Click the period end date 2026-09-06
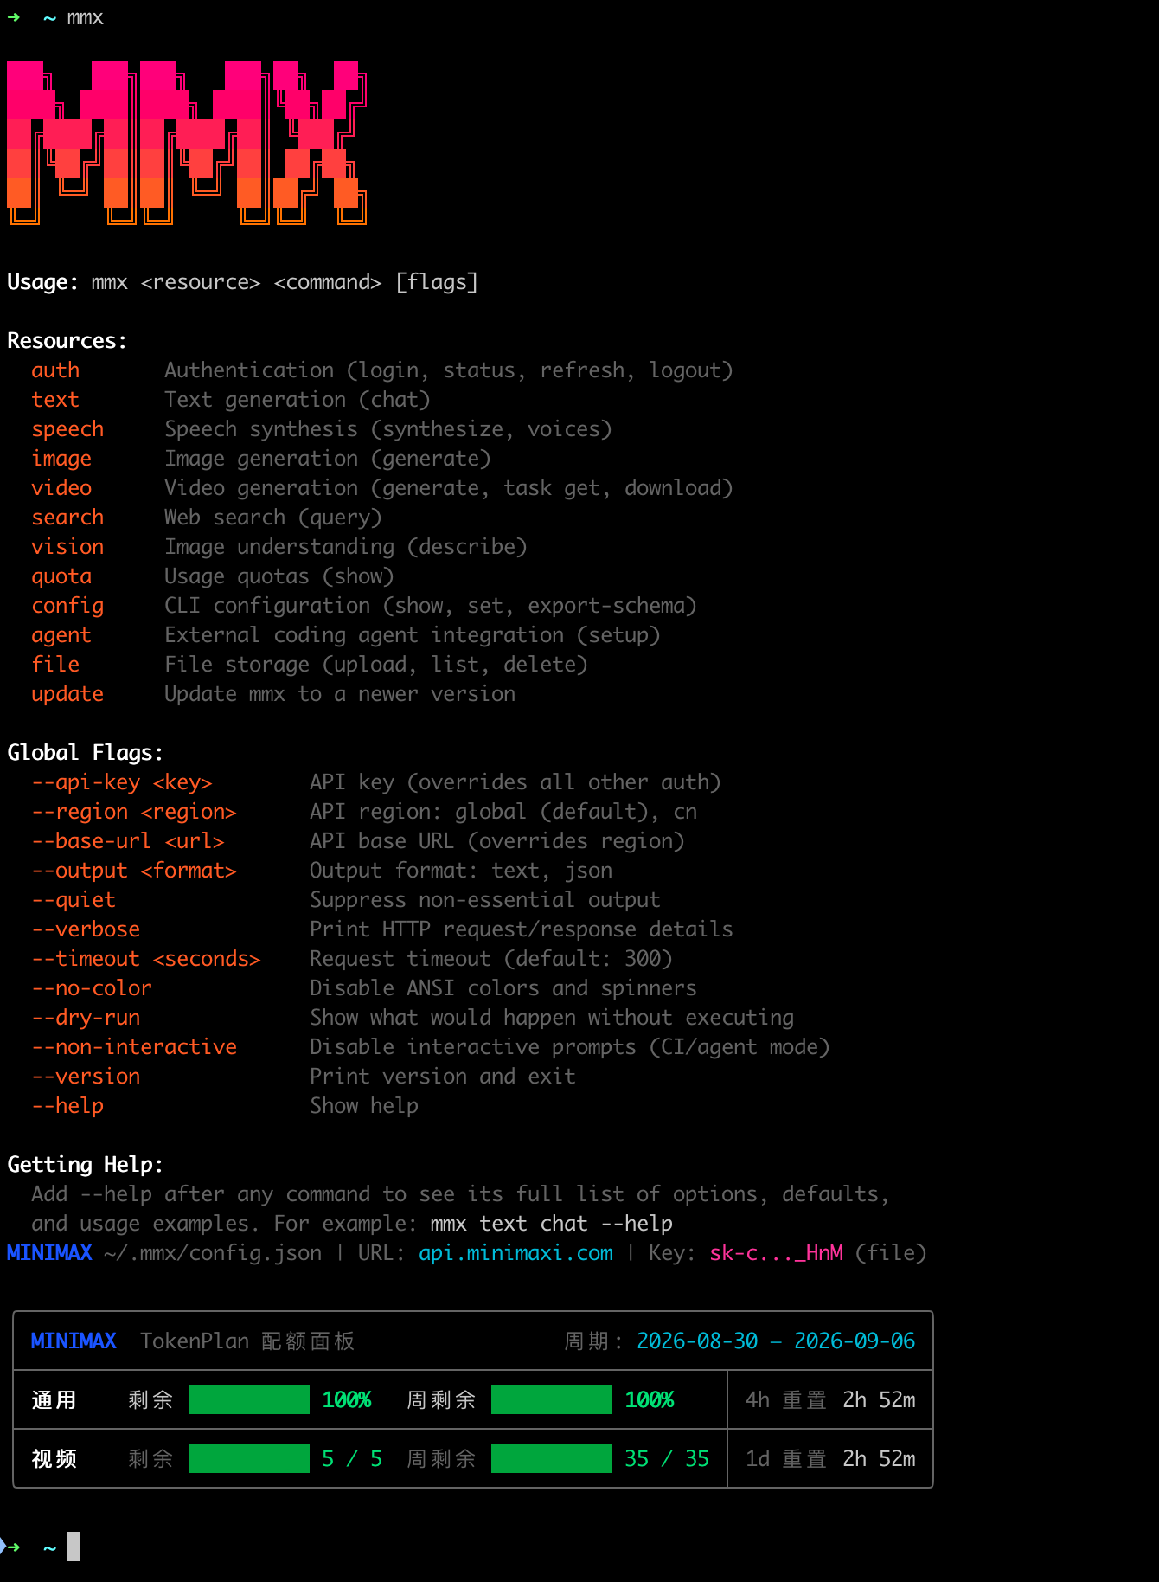1159x1582 pixels. coord(855,1341)
